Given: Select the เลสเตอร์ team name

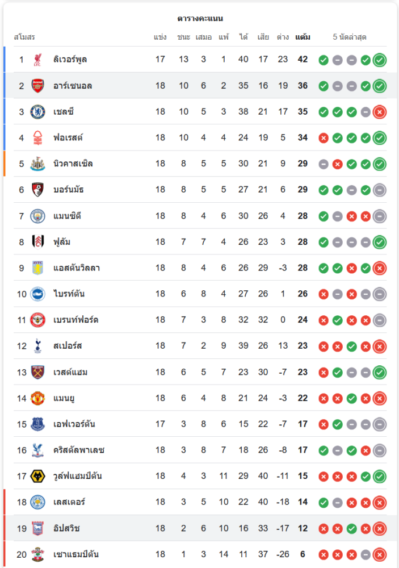Looking at the screenshot, I should (x=69, y=502).
